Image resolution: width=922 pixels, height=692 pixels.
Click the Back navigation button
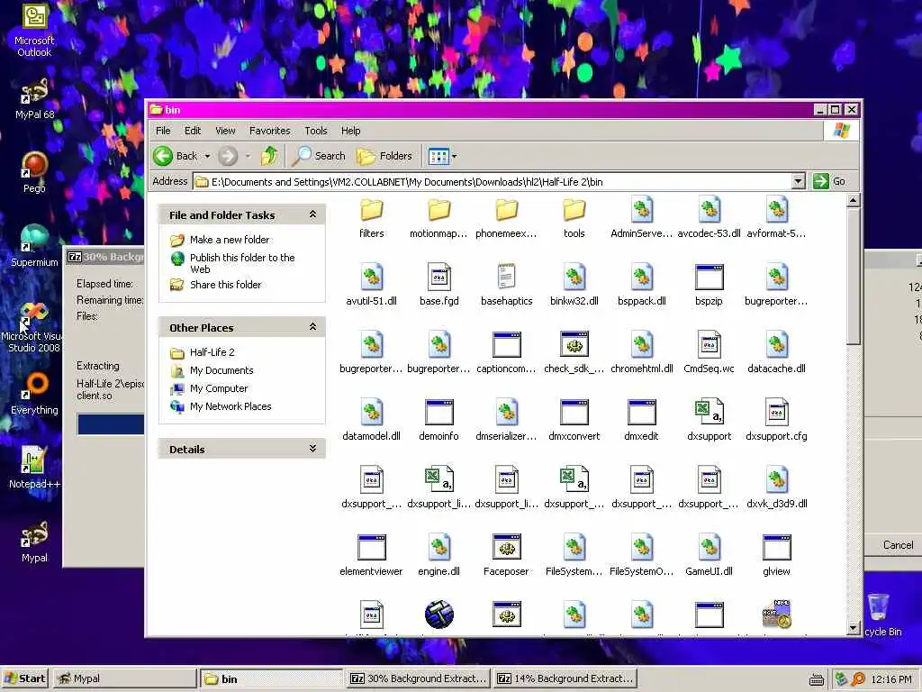tap(176, 156)
